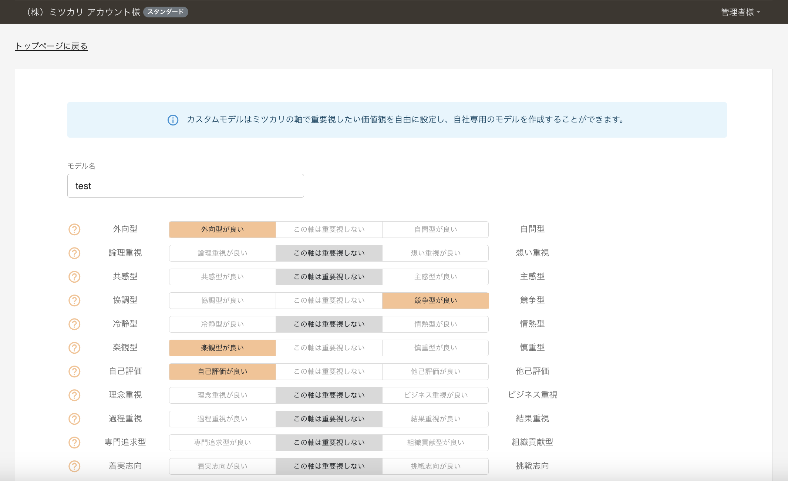Click help icon beside 協調型 row
Viewport: 788px width, 481px height.
tap(74, 300)
